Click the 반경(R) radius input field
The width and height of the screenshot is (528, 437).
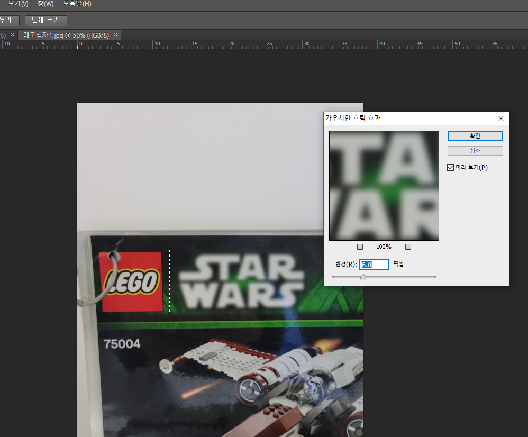pyautogui.click(x=374, y=265)
